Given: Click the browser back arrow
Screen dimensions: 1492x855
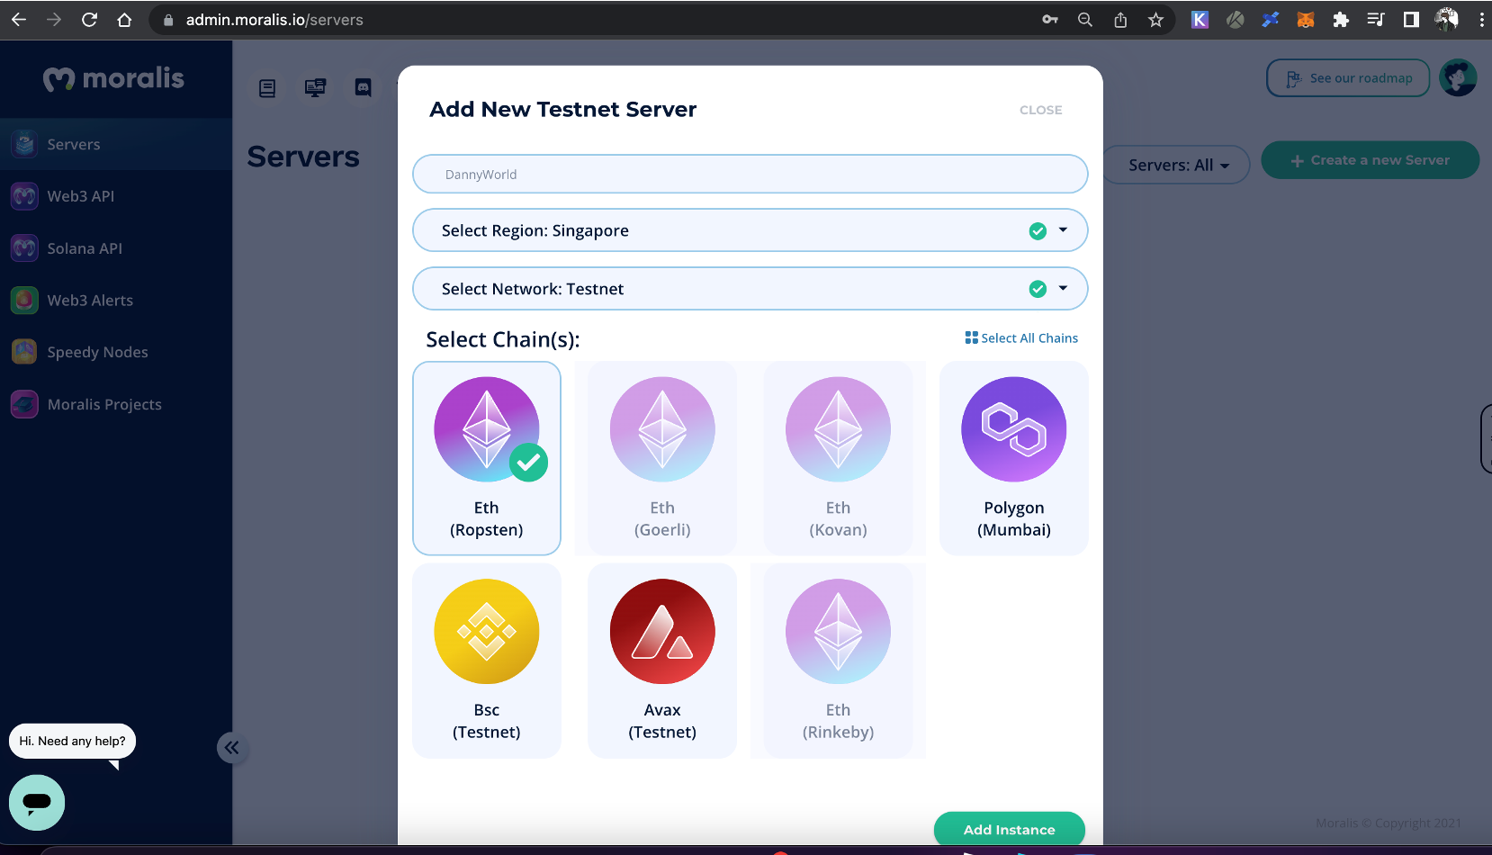Looking at the screenshot, I should [x=19, y=19].
